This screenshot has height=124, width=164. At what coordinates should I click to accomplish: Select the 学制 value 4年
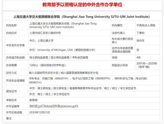coord(139,57)
